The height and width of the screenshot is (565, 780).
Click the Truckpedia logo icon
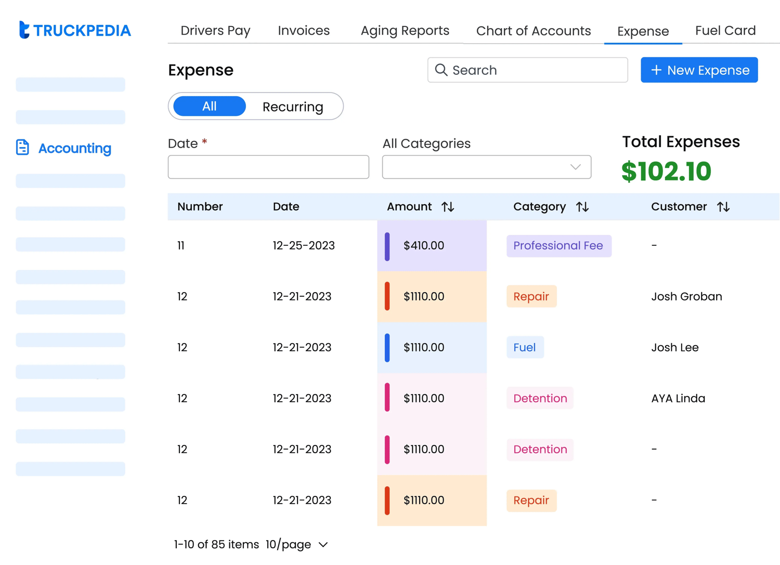click(x=23, y=30)
